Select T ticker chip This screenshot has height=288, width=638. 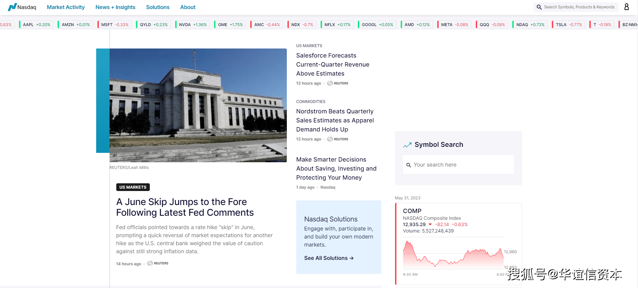602,24
